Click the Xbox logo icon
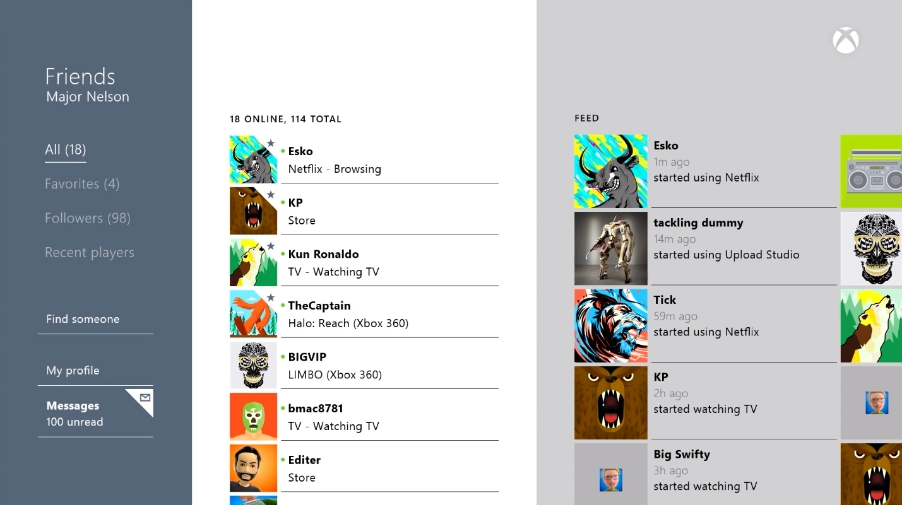Viewport: 902px width, 505px height. pos(845,40)
